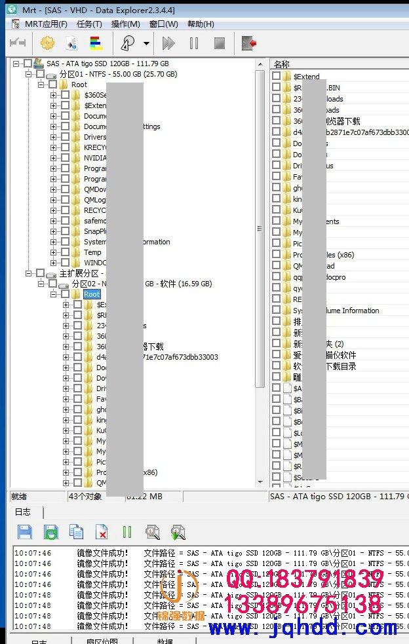Click the clear log red X icon
The width and height of the screenshot is (409, 644).
pyautogui.click(x=102, y=532)
